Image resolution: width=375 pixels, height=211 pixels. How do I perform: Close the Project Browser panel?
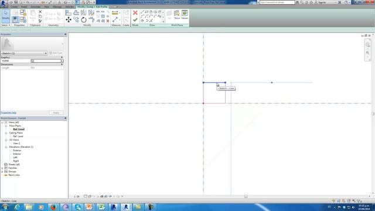pos(65,118)
